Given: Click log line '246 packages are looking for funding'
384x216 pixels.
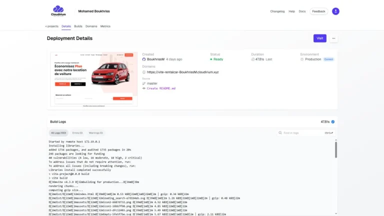Looking at the screenshot, I should tap(76, 154).
